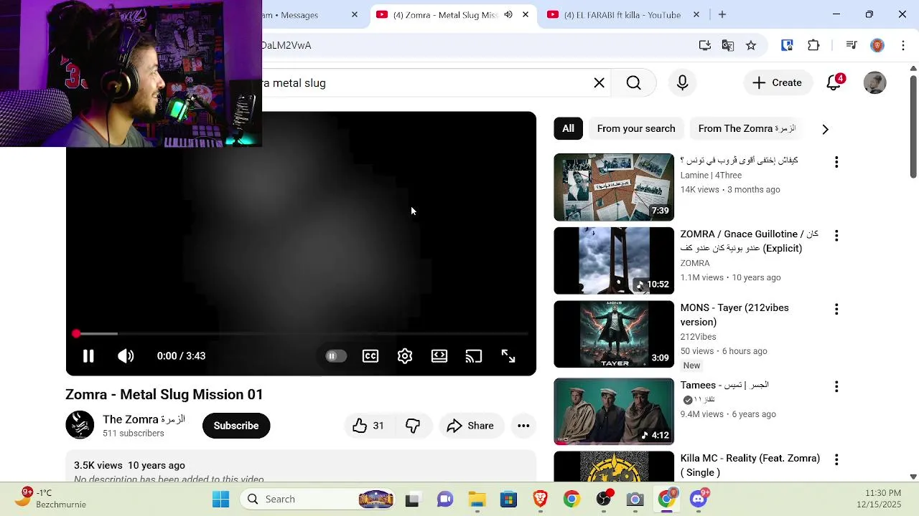The height and width of the screenshot is (516, 919).
Task: Toggle closed captions CC button
Action: coord(370,356)
